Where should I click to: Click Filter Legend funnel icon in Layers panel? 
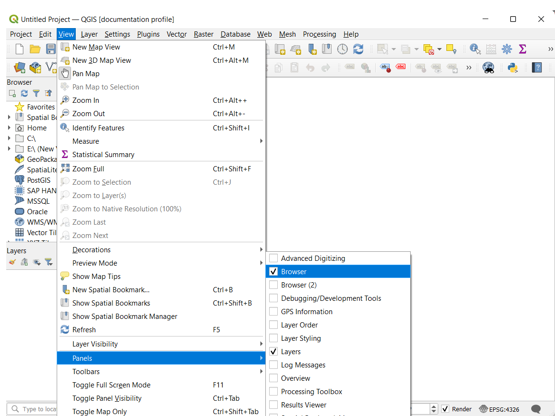(49, 262)
